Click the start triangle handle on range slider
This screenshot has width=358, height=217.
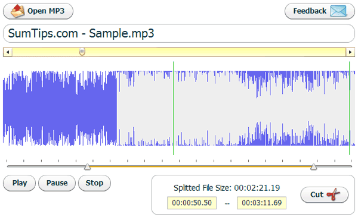coord(87,166)
